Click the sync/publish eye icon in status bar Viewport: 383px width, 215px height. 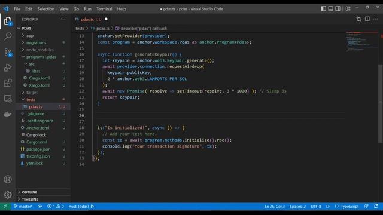click(x=40, y=206)
